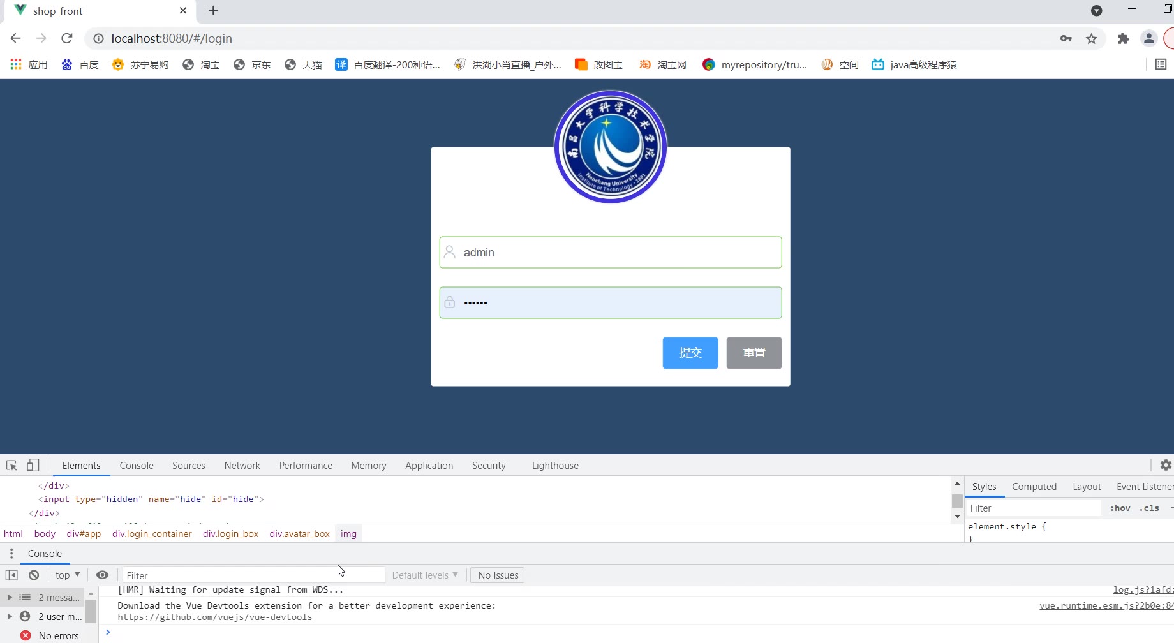This screenshot has height=643, width=1174.
Task: Open the Layout pane tab
Action: (1087, 487)
